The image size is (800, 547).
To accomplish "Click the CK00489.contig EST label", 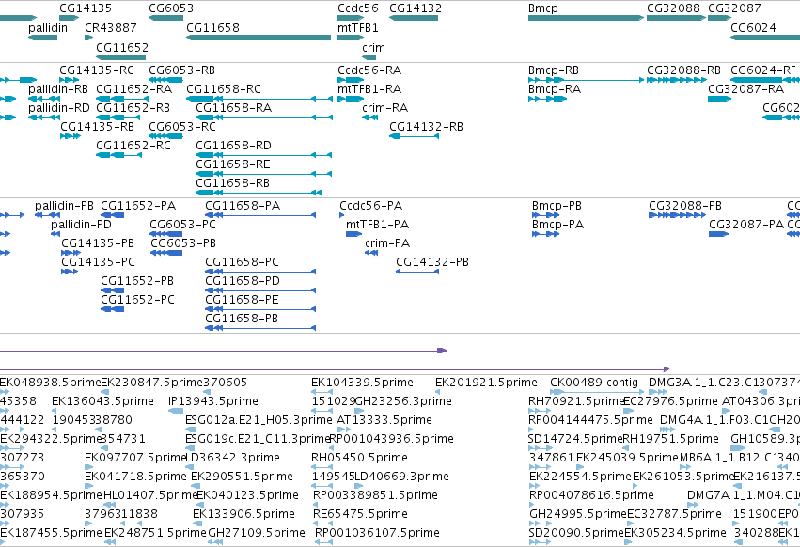I will 594,383.
